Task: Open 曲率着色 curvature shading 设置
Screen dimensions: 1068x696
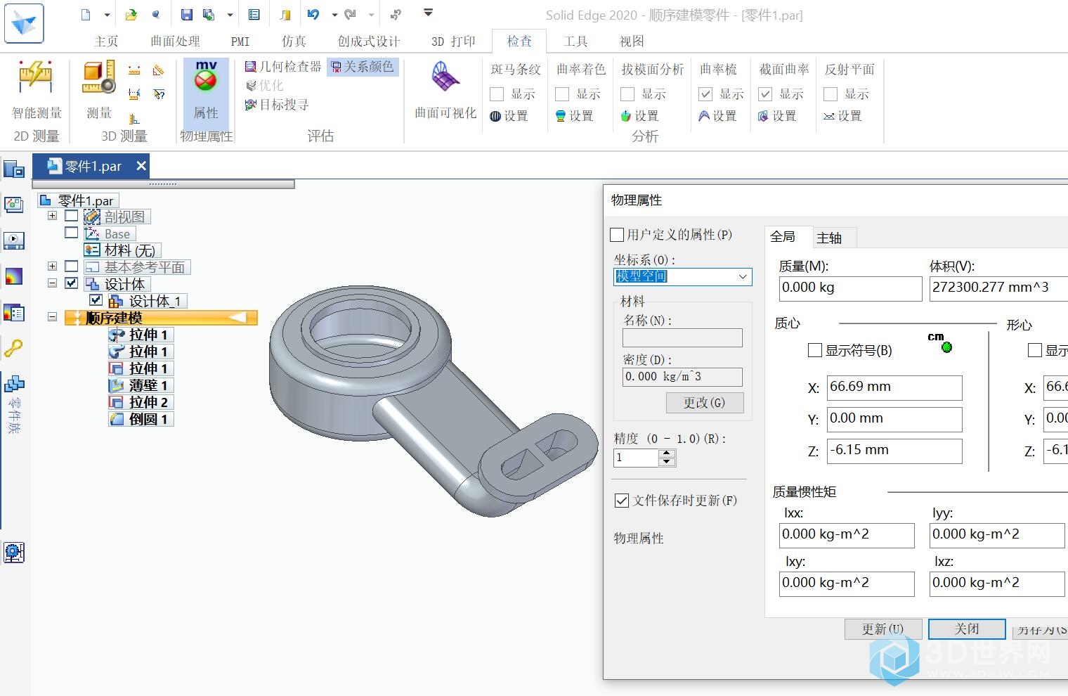Action: point(574,116)
